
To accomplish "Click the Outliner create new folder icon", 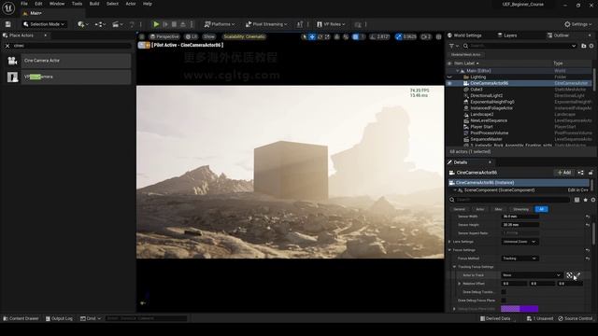I will pos(583,46).
